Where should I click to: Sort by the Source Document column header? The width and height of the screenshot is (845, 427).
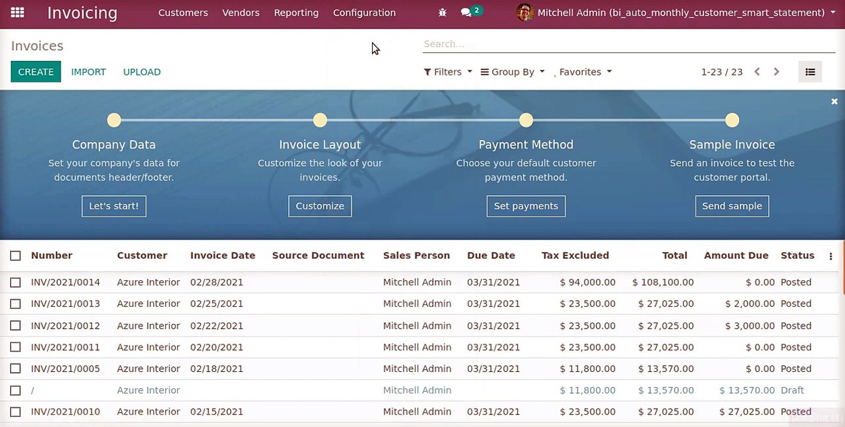(318, 256)
